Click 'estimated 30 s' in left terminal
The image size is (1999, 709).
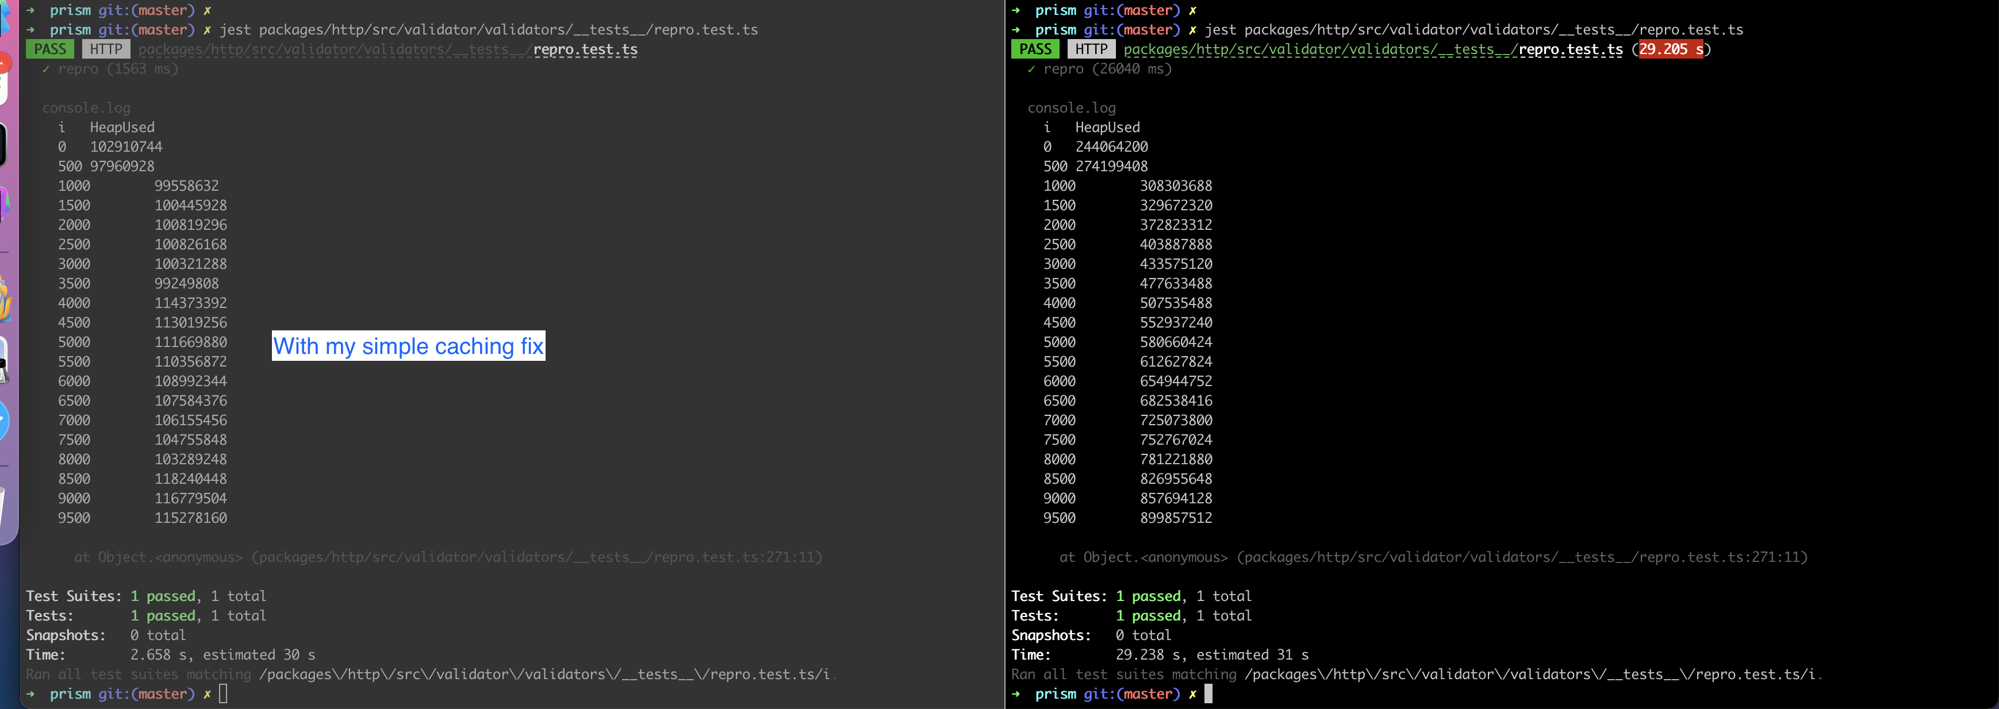(259, 654)
